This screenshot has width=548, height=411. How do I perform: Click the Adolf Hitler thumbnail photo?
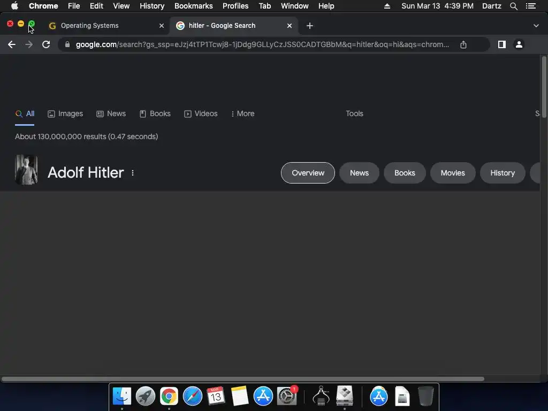26,170
